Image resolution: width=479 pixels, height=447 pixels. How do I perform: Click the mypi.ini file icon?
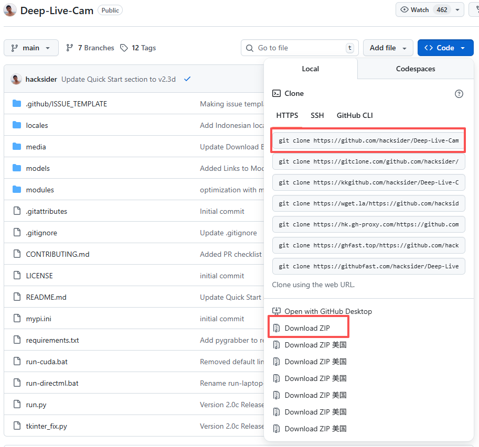coord(17,318)
